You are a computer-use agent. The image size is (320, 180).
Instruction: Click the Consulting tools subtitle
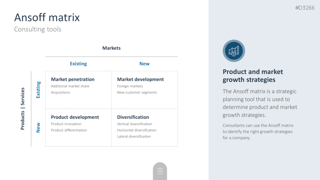tap(38, 29)
